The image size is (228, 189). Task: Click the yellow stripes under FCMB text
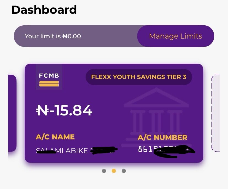coord(49,83)
